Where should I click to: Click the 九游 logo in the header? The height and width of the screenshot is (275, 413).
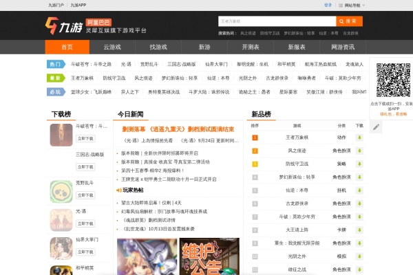(64, 26)
